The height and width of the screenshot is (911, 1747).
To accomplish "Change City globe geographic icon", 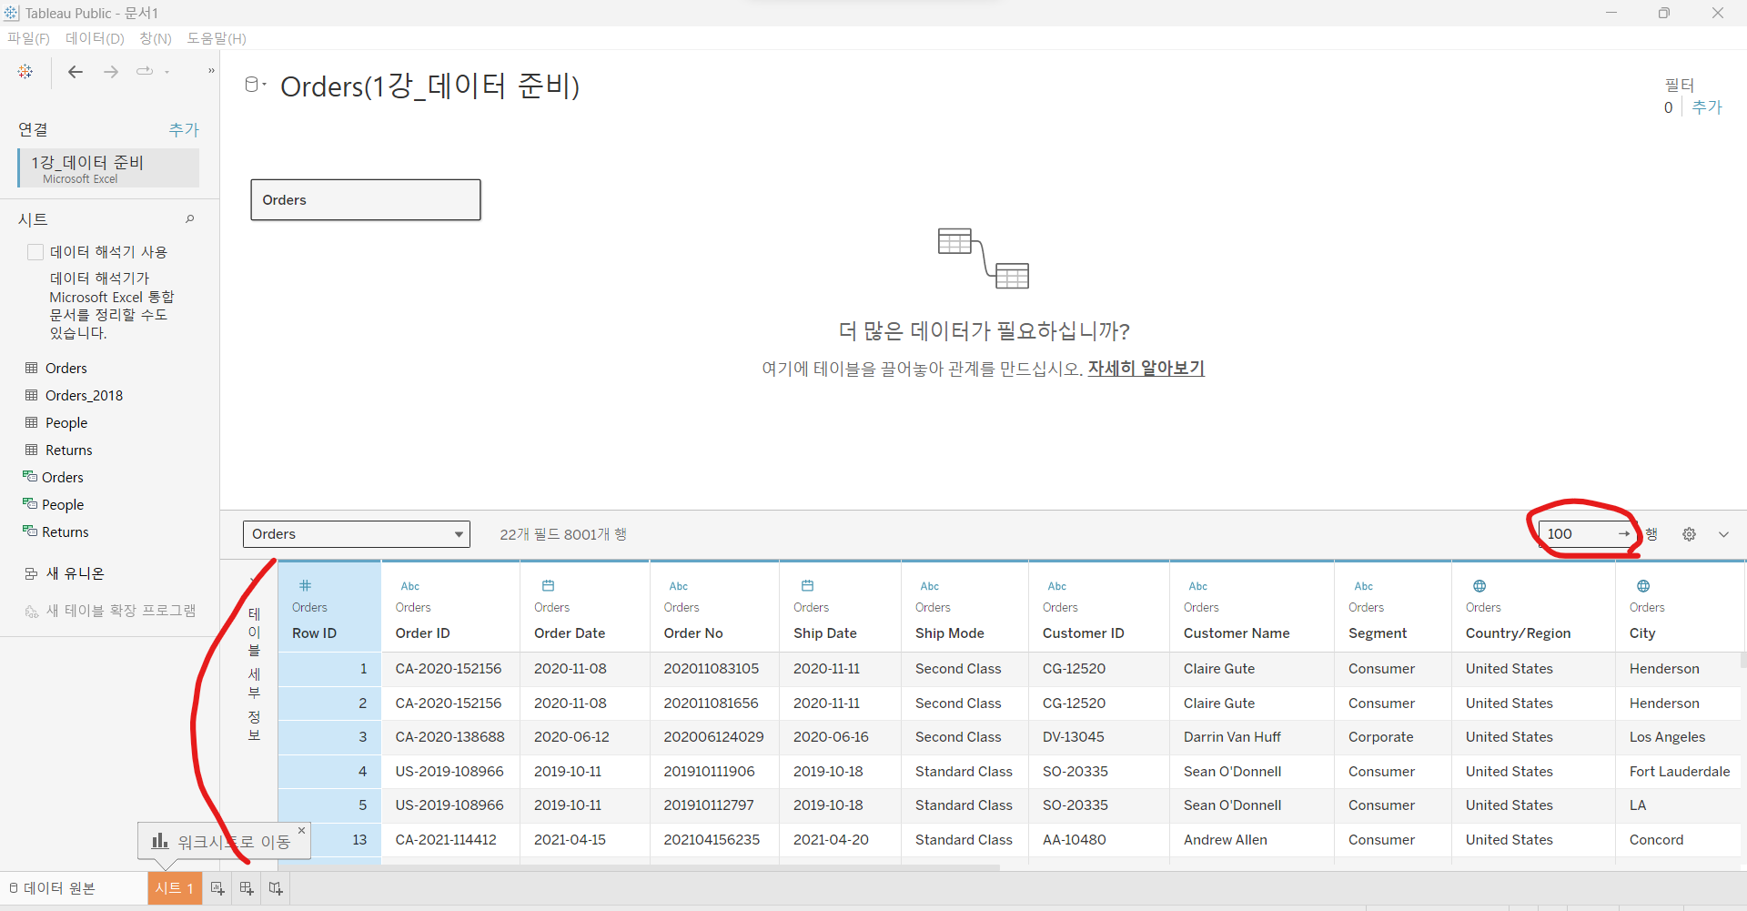I will point(1643,586).
